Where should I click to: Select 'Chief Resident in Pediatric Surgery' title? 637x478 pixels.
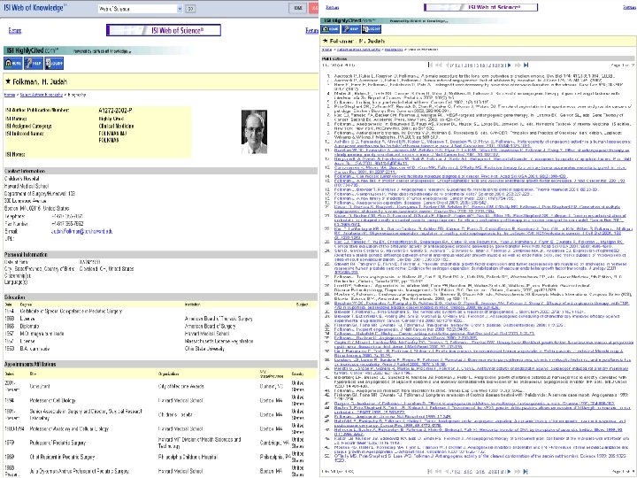coord(62,457)
